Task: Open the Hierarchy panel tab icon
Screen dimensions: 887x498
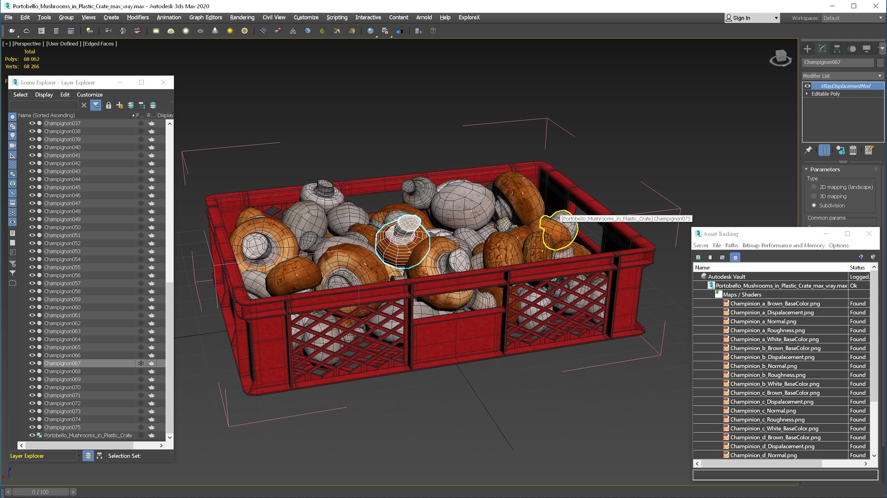Action: pyautogui.click(x=837, y=48)
